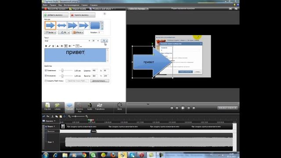Align callout text right
This screenshot has height=158, width=281.
[x=69, y=46]
